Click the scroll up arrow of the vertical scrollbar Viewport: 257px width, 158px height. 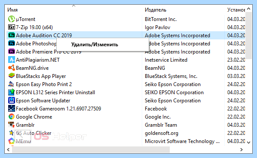[248, 9]
